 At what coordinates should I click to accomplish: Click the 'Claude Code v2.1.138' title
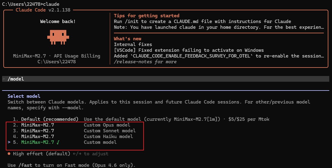(43, 10)
